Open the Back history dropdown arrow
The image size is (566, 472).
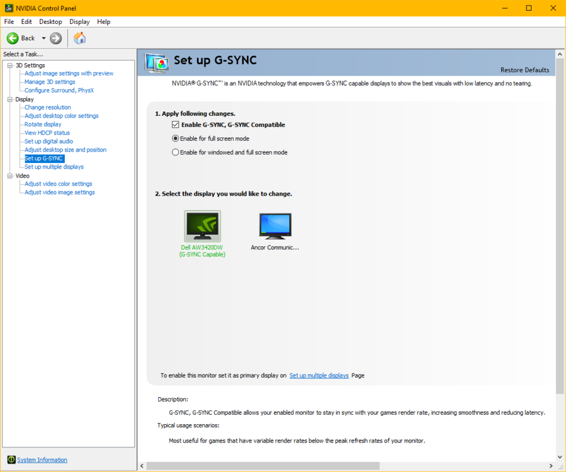tap(43, 38)
